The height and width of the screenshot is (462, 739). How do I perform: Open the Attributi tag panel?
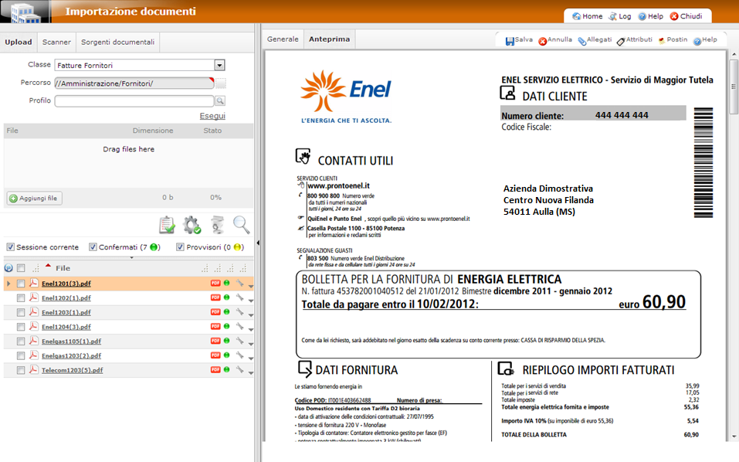635,40
